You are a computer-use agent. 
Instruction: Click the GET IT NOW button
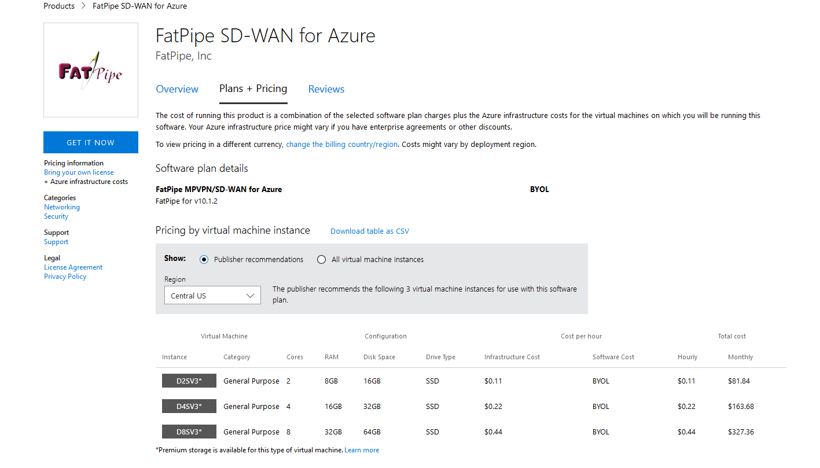click(91, 142)
